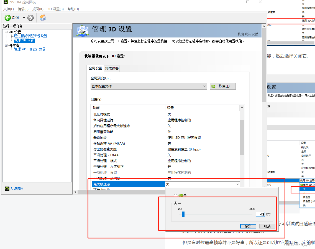Switch to the 程序设置 tab
315x249 pixels.
112,69
